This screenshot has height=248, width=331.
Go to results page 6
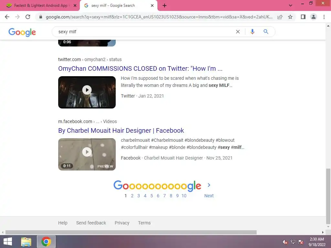pyautogui.click(x=158, y=196)
